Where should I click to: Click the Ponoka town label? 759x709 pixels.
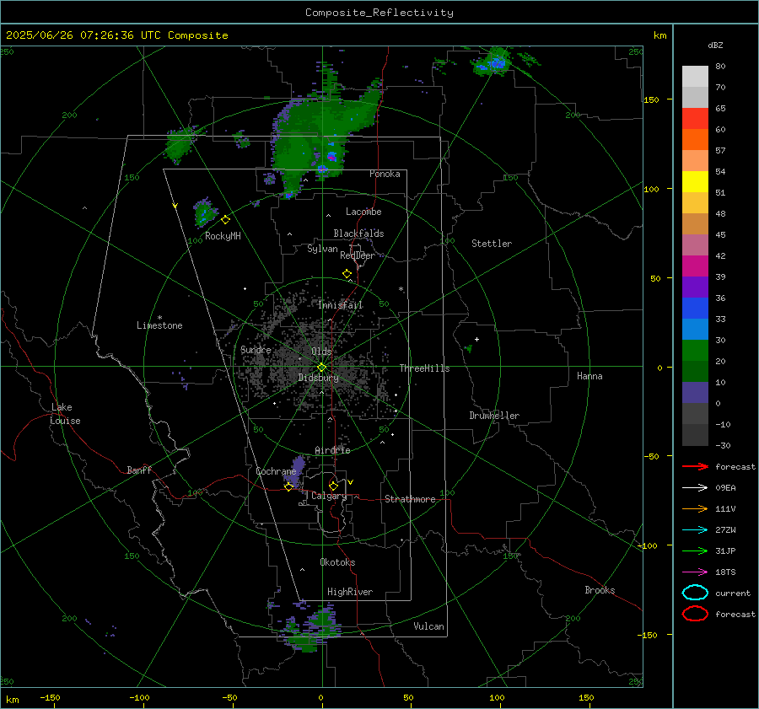pos(385,174)
